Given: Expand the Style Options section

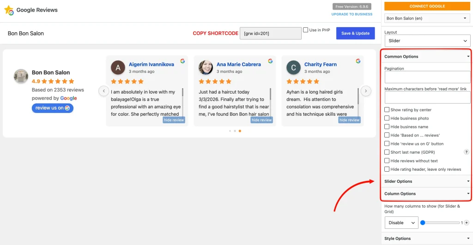Looking at the screenshot, I should (426, 239).
